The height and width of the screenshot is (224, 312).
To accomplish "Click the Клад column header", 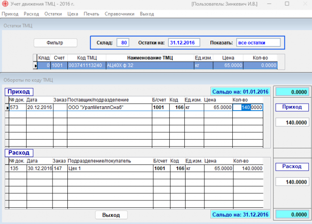I will (44, 58).
